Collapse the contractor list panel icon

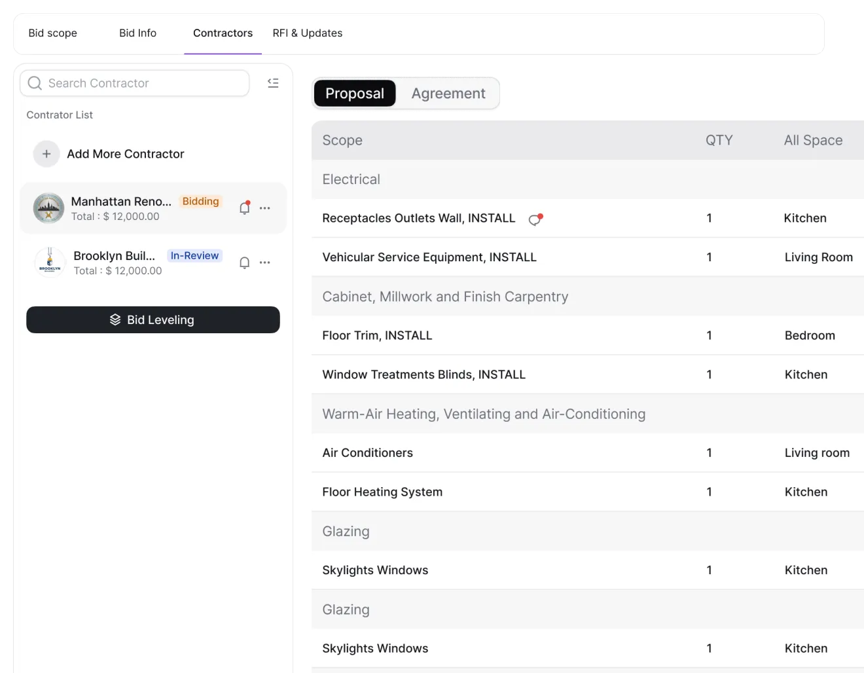(273, 83)
